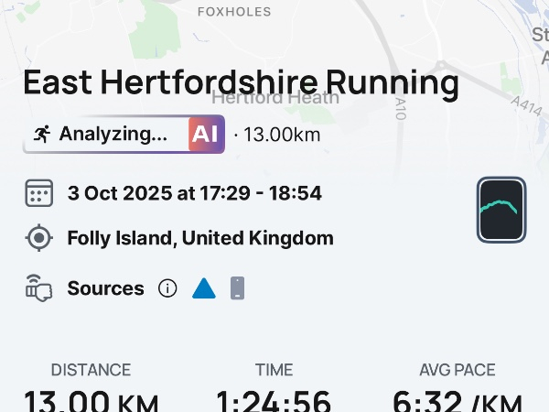
Task: Click the FOXHOLES map label
Action: click(x=235, y=12)
